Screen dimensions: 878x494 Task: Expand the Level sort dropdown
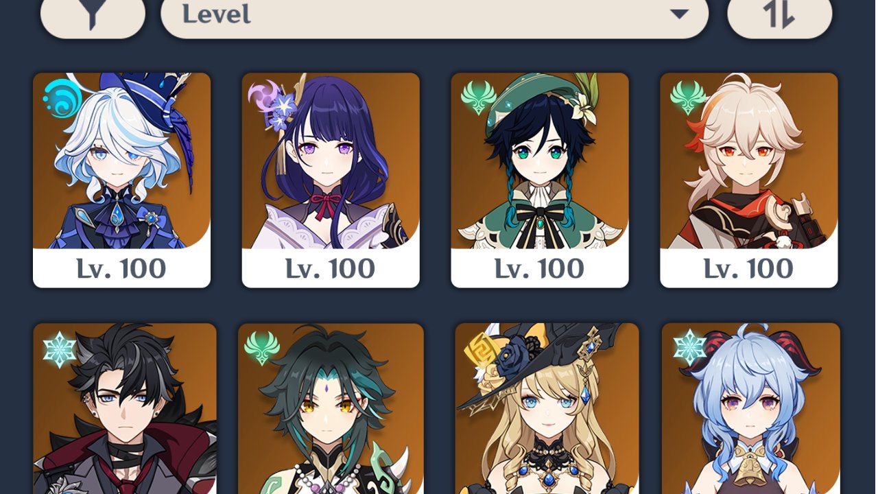[x=434, y=14]
